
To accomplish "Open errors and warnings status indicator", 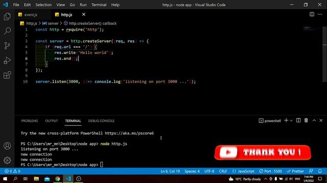I will click(12, 171).
